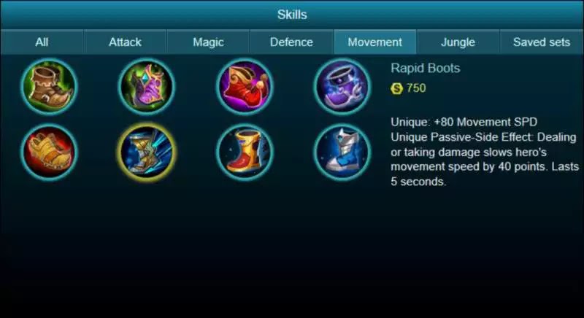Choose the red and yellow boot icon

pyautogui.click(x=245, y=152)
